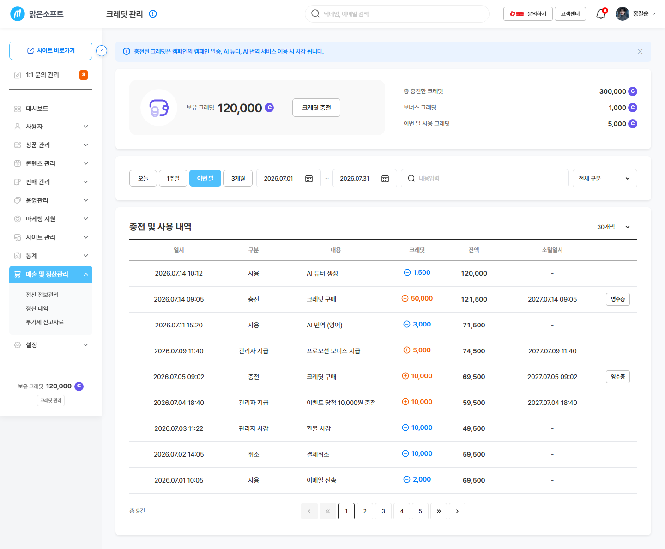Open 영수증 for the 50,000 credit purchase
The width and height of the screenshot is (665, 549).
coord(617,299)
